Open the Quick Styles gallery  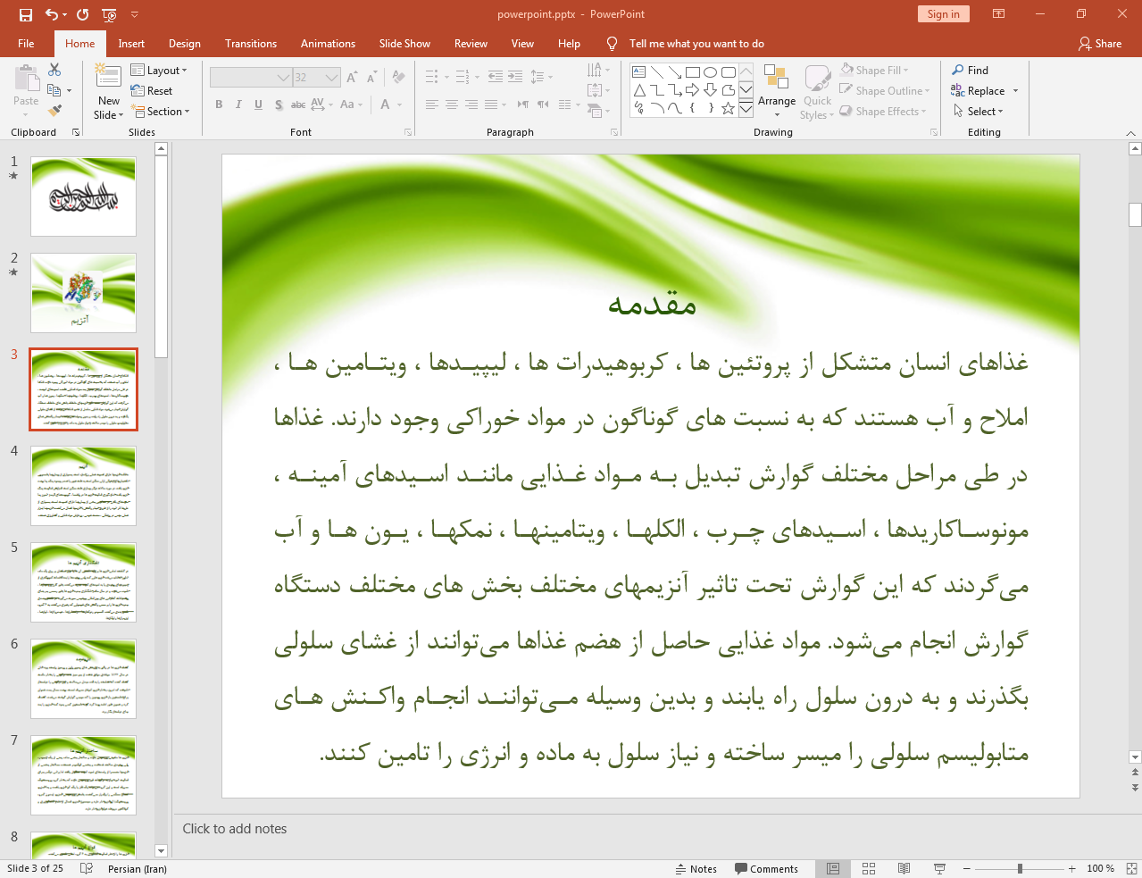point(817,91)
